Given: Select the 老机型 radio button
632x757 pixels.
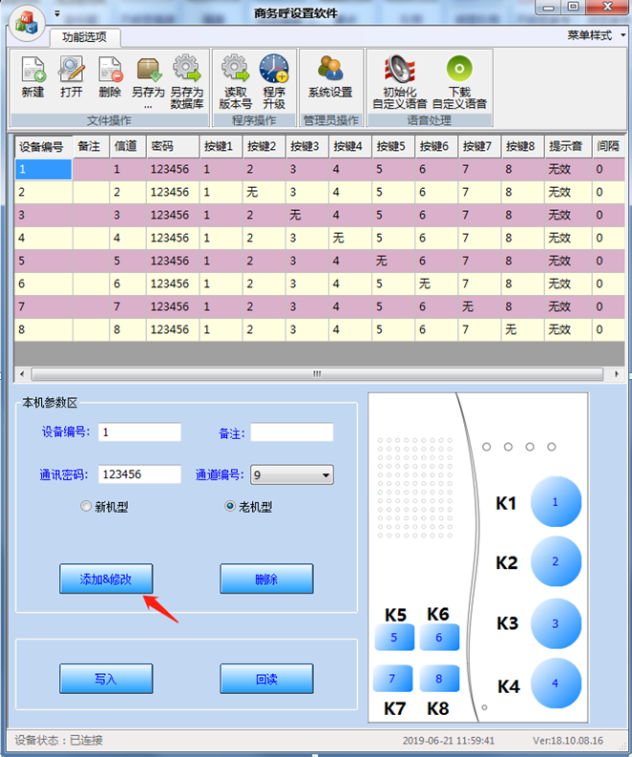Looking at the screenshot, I should click(x=230, y=507).
